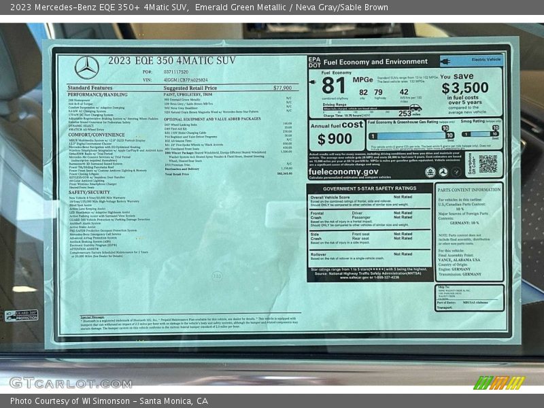Click the EPA leaf certification icon

430,171
